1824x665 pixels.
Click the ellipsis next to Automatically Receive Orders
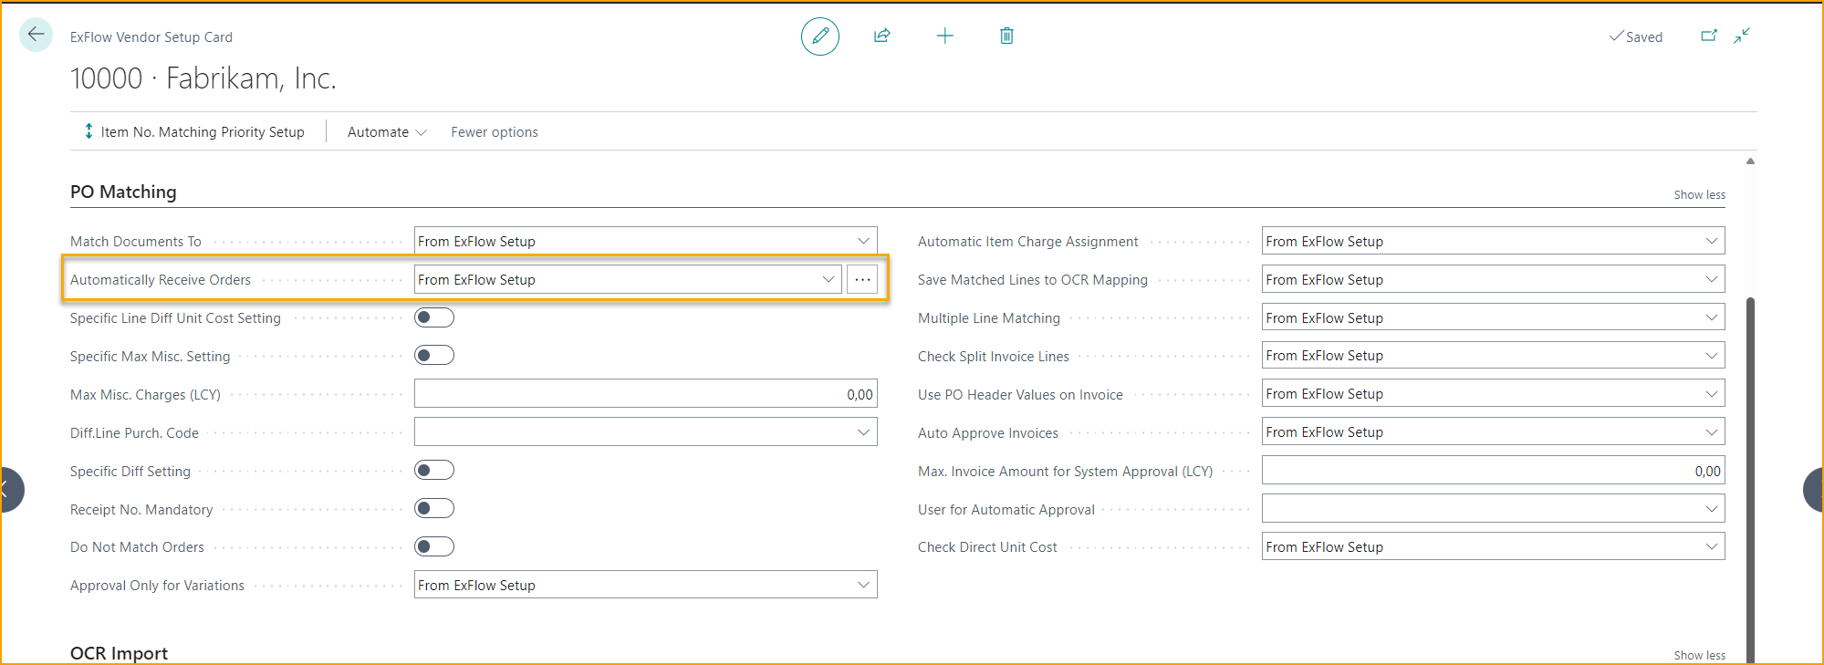tap(862, 279)
